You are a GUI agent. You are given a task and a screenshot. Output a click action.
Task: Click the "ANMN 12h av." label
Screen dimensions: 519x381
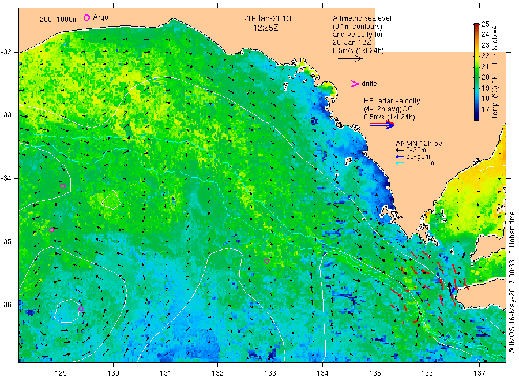(420, 144)
